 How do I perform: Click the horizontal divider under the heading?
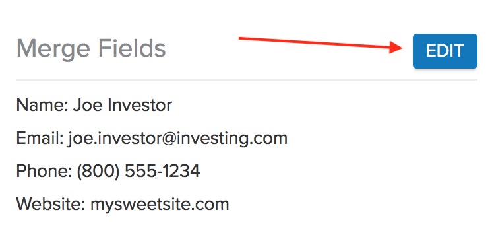[247, 80]
